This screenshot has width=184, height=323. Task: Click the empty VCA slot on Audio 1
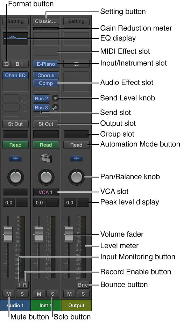[x=15, y=192]
